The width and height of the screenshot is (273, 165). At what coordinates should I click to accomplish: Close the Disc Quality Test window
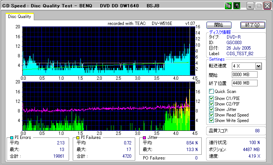click(x=267, y=6)
